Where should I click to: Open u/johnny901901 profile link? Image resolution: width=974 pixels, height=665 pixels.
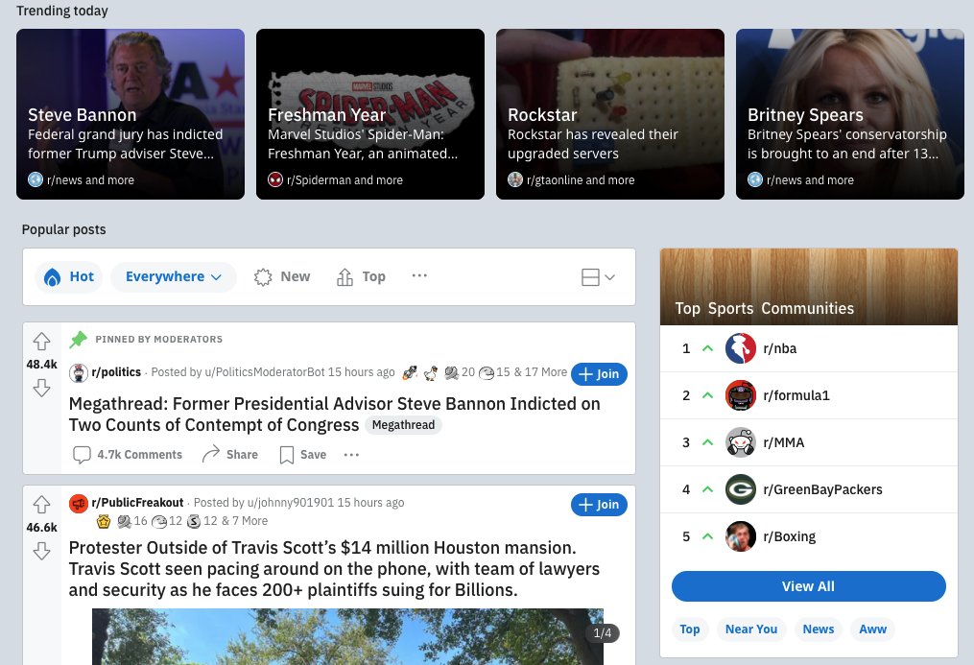point(291,502)
